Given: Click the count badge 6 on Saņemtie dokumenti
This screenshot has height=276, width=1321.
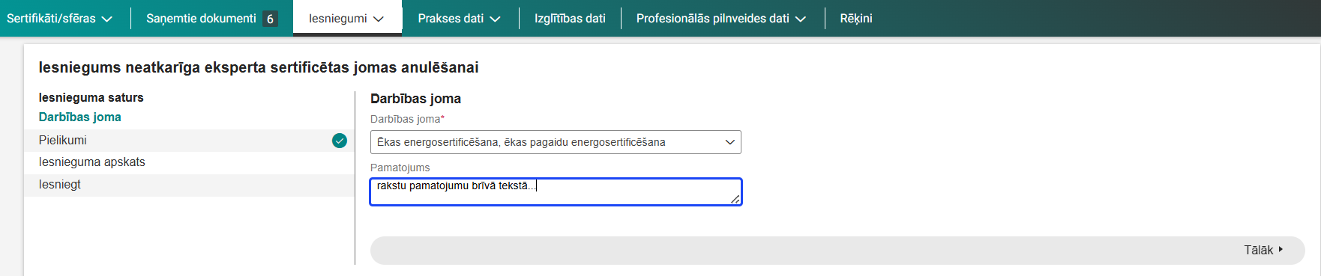Looking at the screenshot, I should [x=270, y=19].
